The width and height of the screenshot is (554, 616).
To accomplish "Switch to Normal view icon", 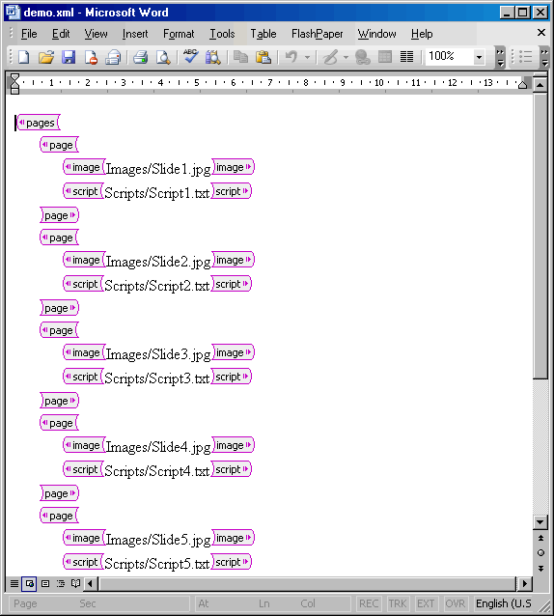I will 14,584.
